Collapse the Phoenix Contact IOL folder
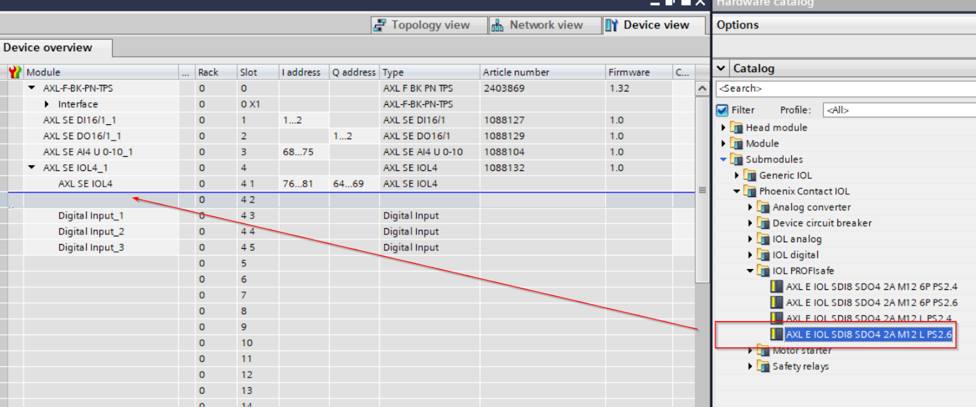 tap(737, 191)
